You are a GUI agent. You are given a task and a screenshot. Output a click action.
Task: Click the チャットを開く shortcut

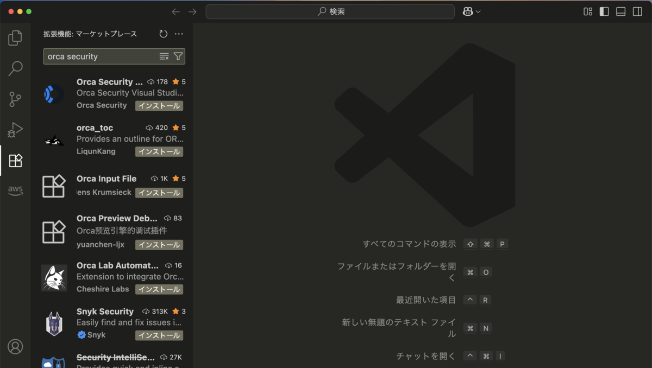click(426, 356)
